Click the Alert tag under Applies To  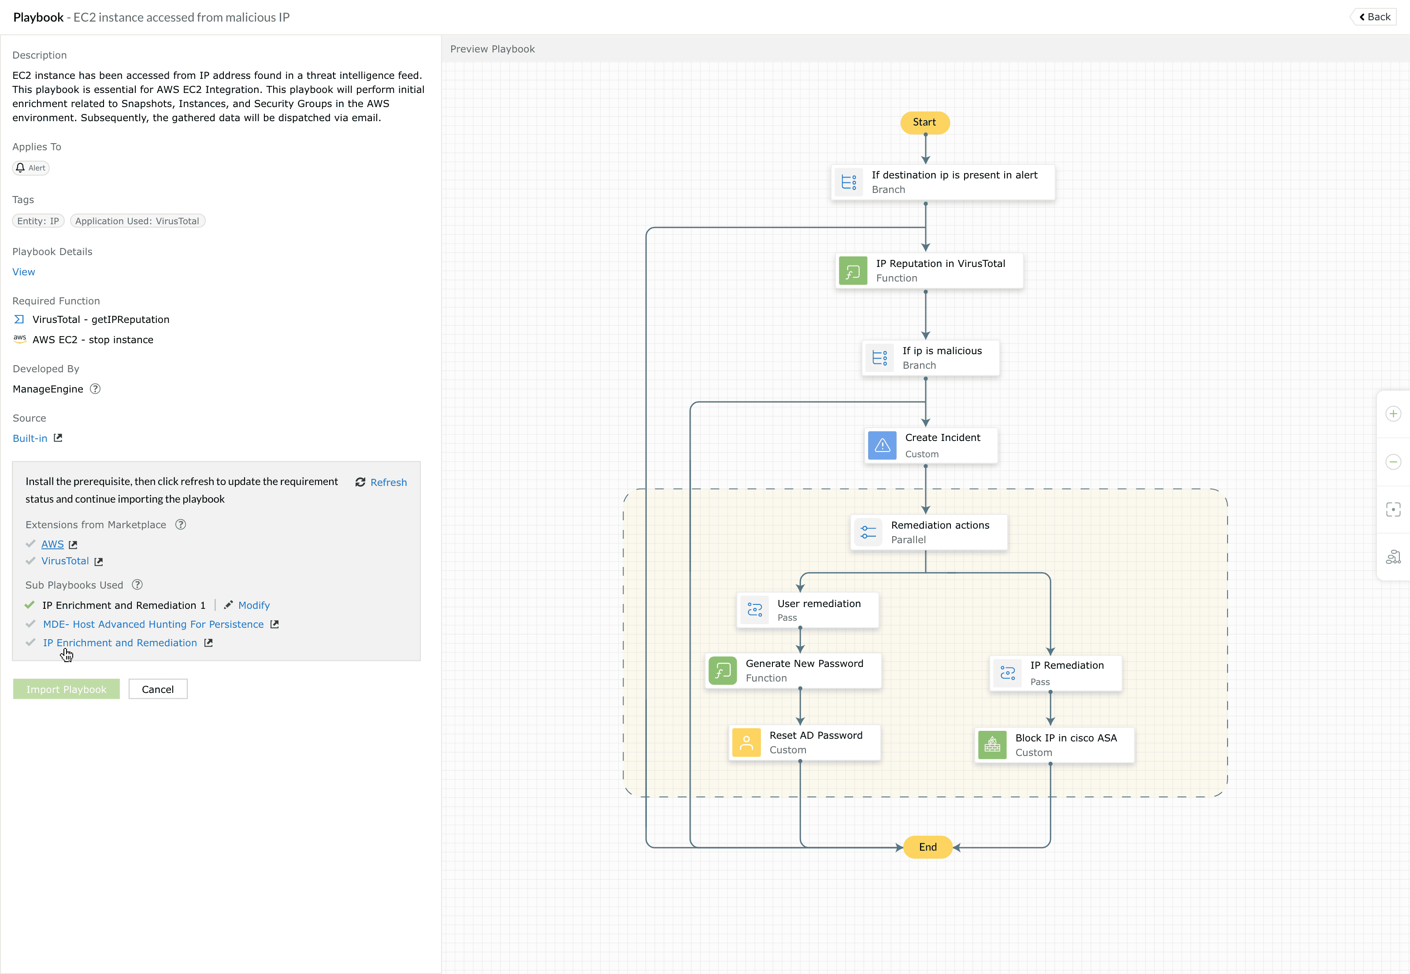point(31,168)
